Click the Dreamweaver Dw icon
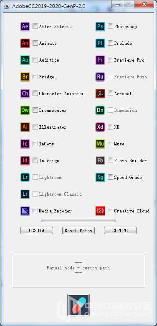The width and height of the screenshot is (157, 326). pos(25,110)
